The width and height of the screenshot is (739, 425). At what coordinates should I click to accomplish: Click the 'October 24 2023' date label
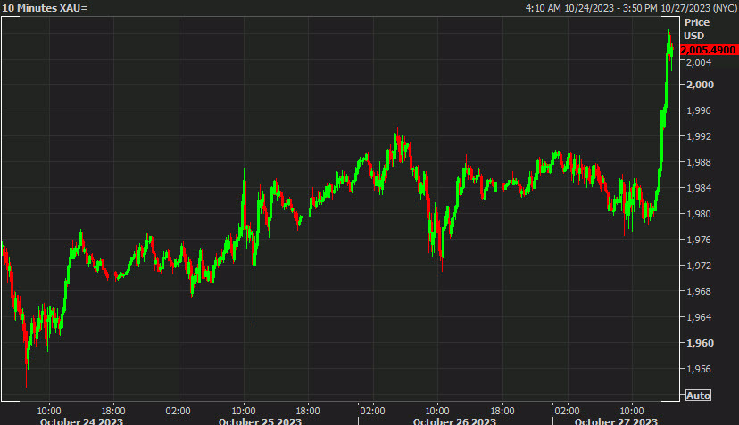click(x=81, y=421)
